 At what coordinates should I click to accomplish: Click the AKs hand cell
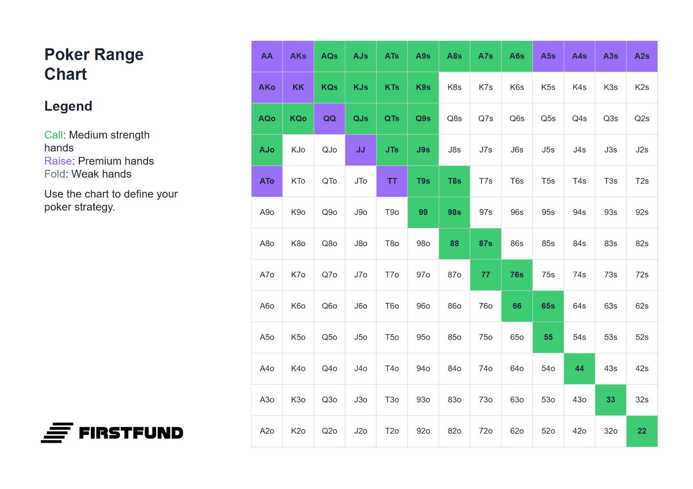(298, 56)
